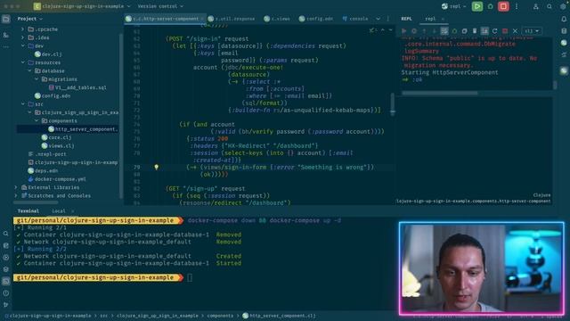Clear REPL output with the trash icon
Viewport: 570px width, 321px height.
[475, 31]
